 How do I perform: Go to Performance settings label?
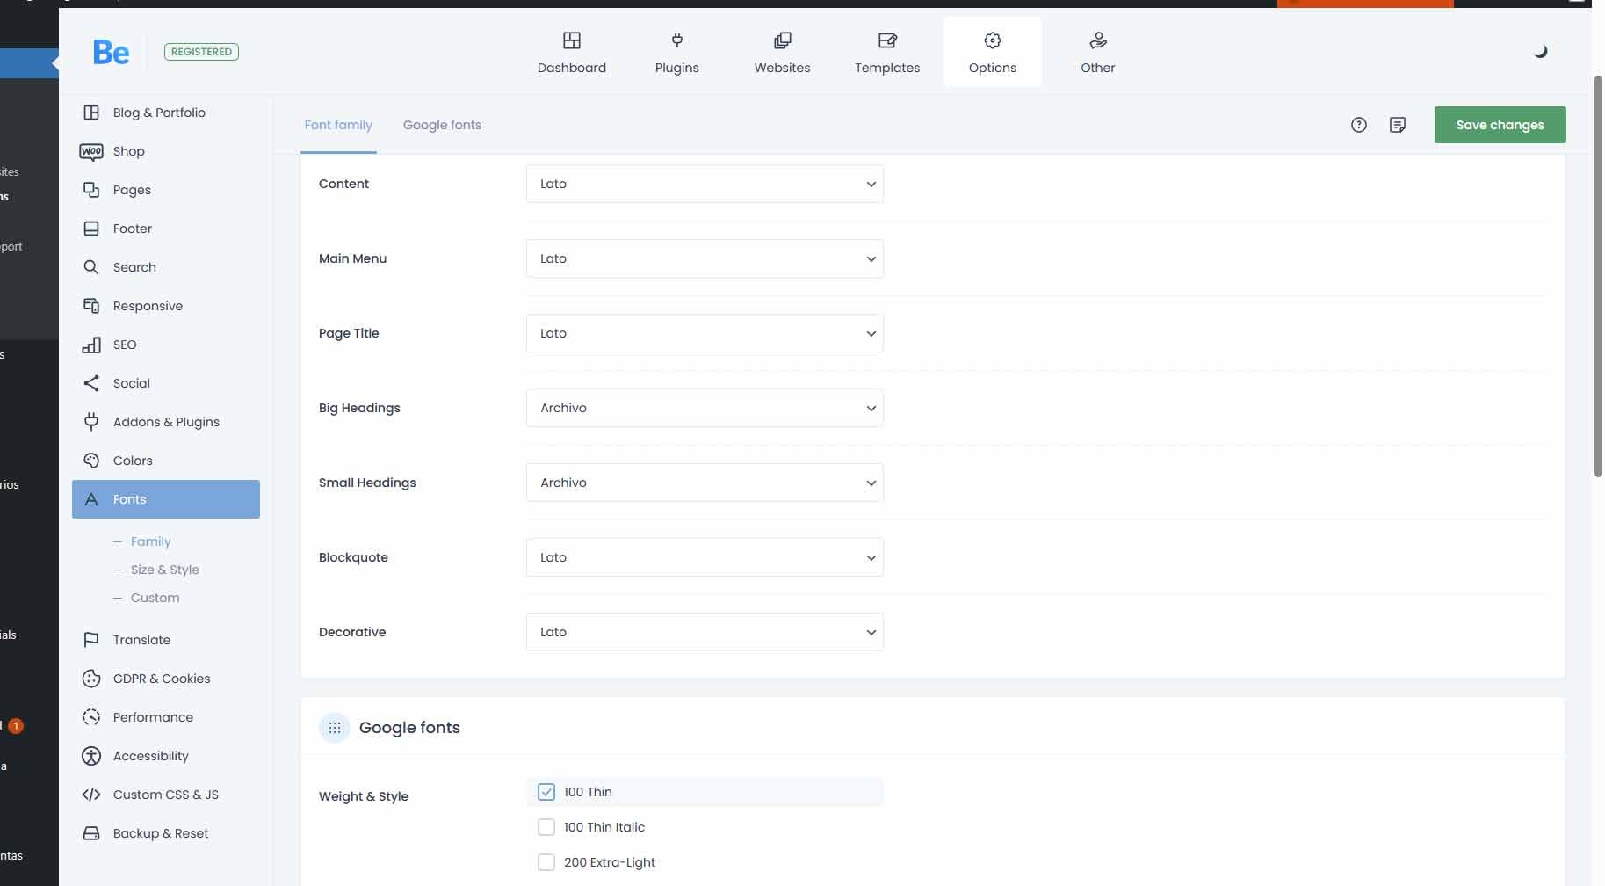click(153, 717)
